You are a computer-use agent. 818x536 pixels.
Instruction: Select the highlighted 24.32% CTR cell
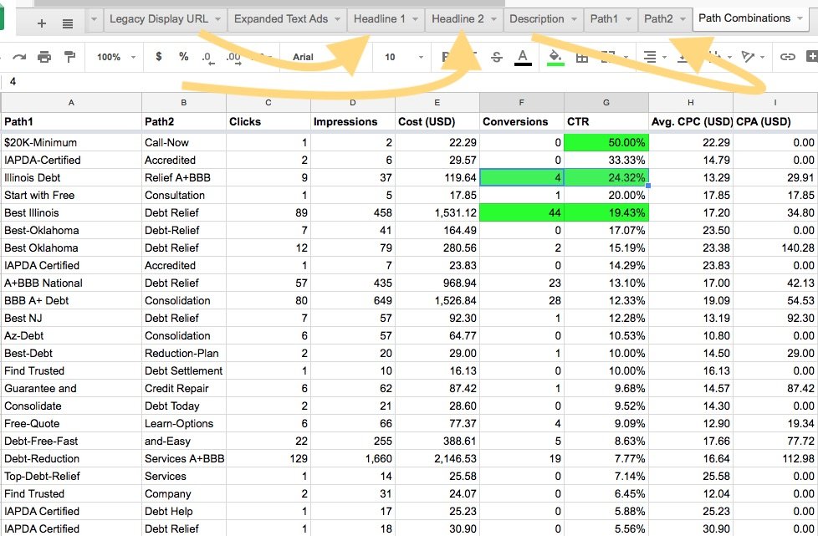tap(606, 177)
